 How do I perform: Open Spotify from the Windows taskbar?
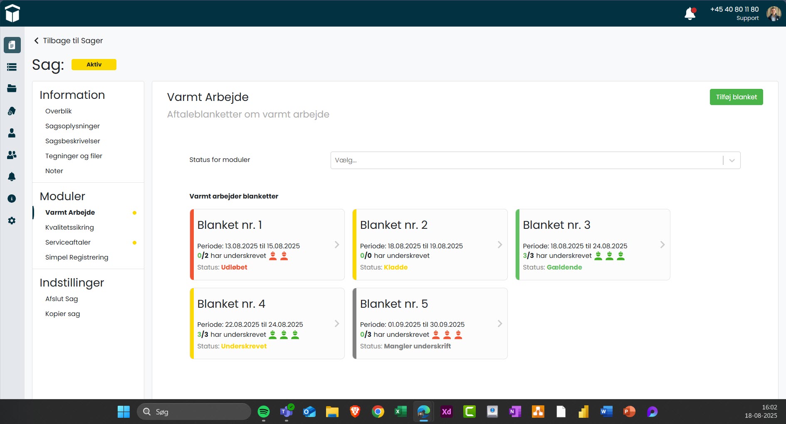(264, 412)
